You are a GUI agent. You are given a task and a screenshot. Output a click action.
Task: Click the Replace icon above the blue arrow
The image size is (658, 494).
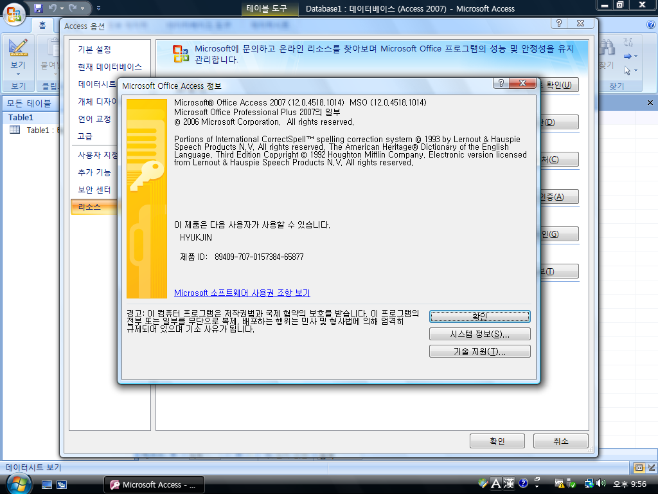click(628, 42)
